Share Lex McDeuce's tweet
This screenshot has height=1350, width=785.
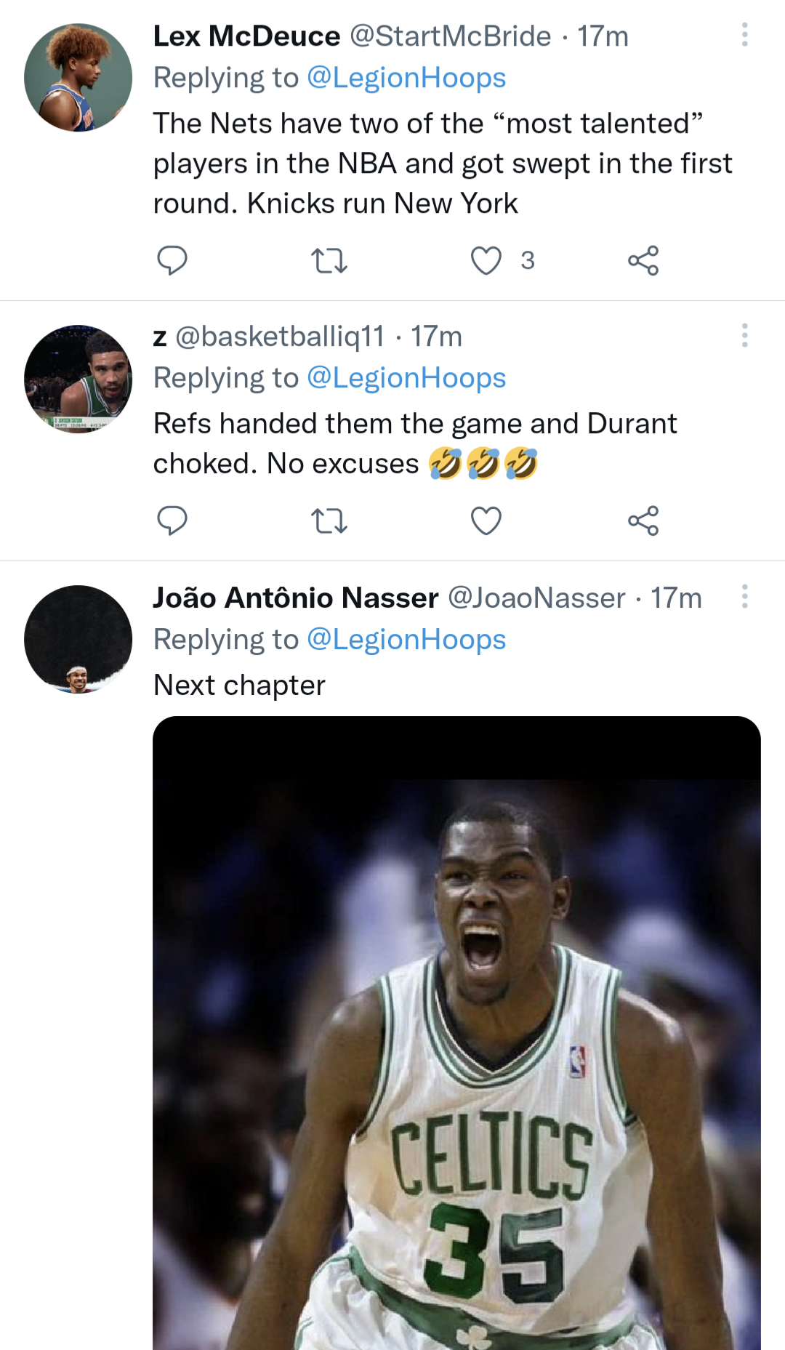tap(643, 260)
